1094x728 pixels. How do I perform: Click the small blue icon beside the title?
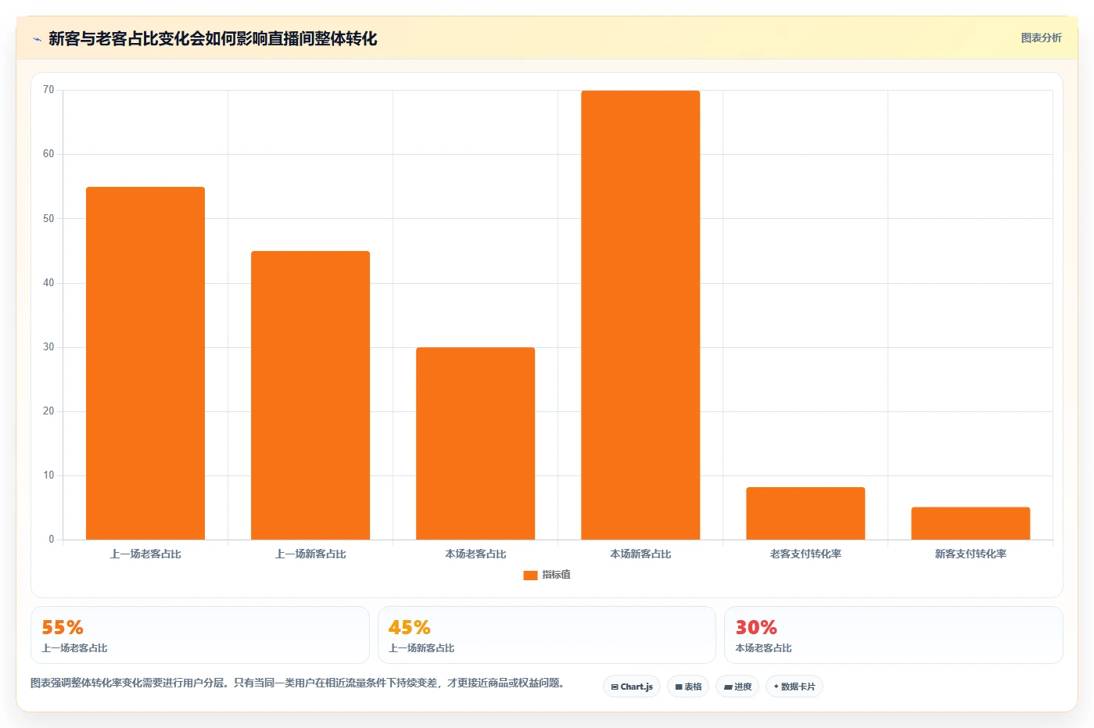tap(37, 39)
